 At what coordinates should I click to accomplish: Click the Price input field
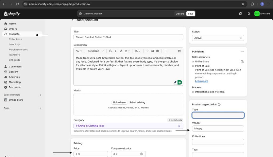coord(91,154)
